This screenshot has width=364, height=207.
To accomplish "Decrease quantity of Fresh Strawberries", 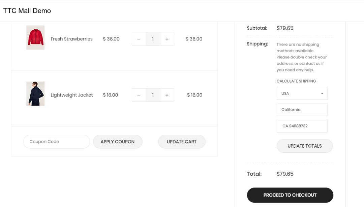I will pyautogui.click(x=139, y=39).
